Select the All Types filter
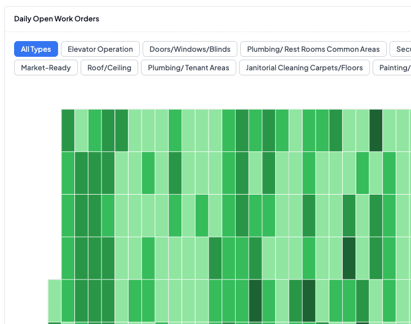 tap(36, 49)
